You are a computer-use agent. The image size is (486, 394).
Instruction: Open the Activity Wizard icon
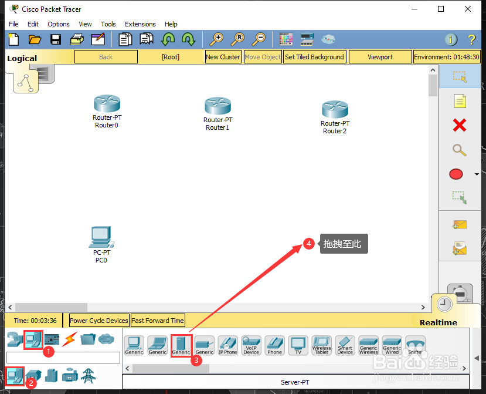pyautogui.click(x=98, y=39)
